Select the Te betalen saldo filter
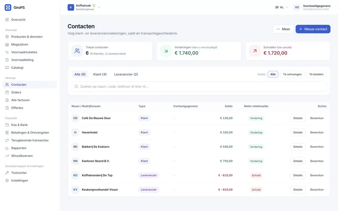 [x=316, y=75]
